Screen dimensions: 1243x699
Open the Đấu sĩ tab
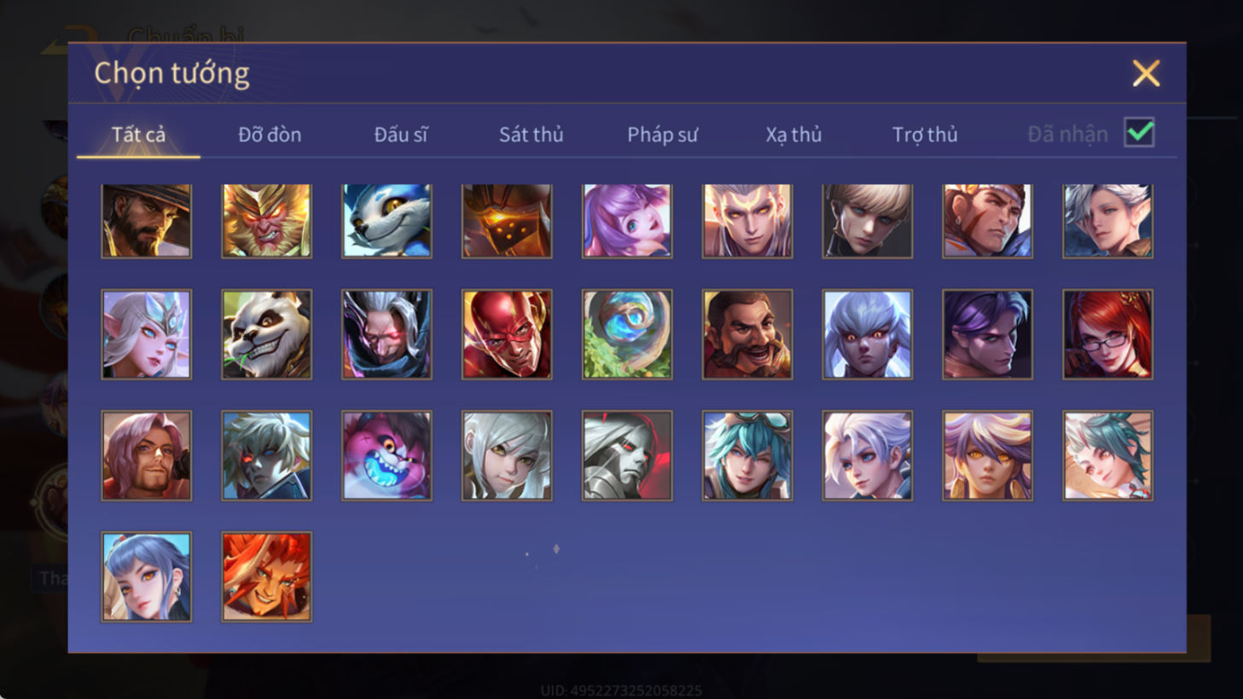(401, 135)
